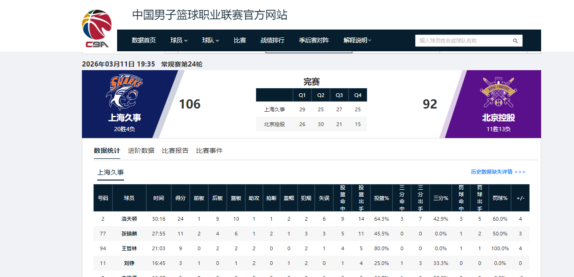The height and width of the screenshot is (277, 574).
Task: Click the CBA league logo
Action: [x=97, y=25]
